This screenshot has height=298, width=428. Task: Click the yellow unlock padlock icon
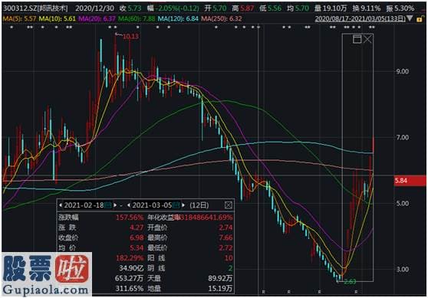(x=420, y=19)
